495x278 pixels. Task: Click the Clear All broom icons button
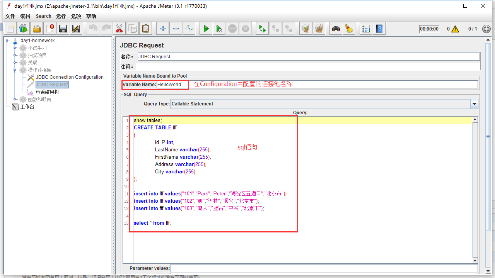coord(319,29)
